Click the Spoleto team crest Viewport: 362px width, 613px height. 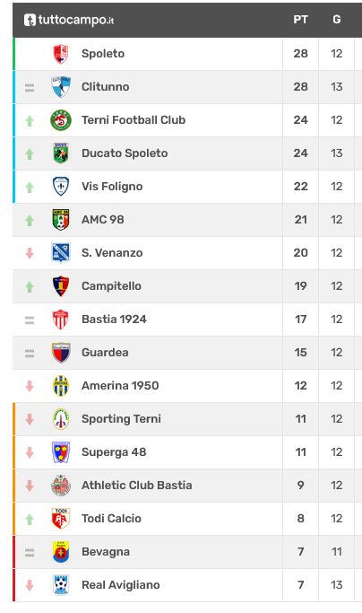[x=61, y=54]
